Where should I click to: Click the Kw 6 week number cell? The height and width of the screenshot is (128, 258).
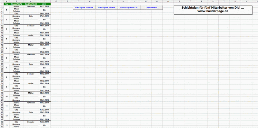(6, 58)
